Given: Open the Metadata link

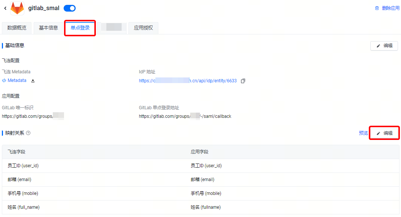Looking at the screenshot, I should point(17,80).
